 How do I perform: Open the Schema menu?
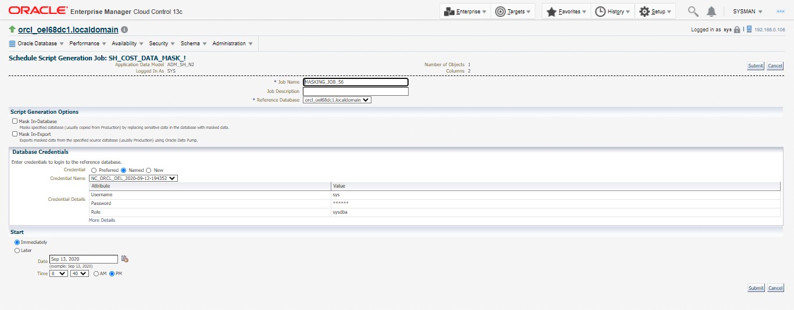(194, 44)
